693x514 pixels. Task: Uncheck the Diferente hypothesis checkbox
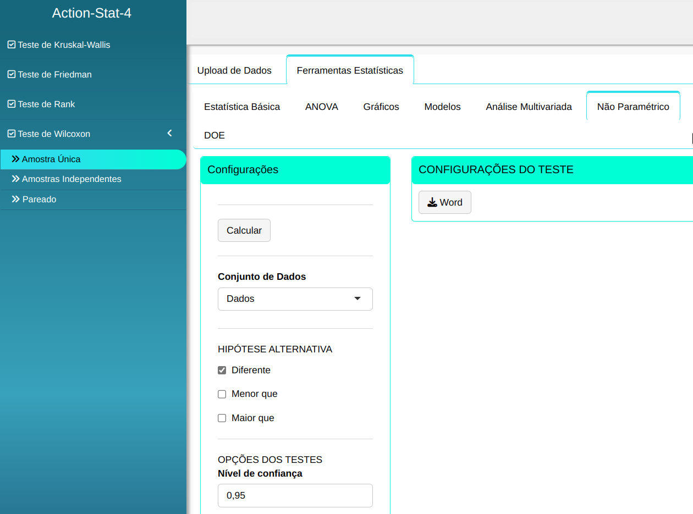(222, 371)
